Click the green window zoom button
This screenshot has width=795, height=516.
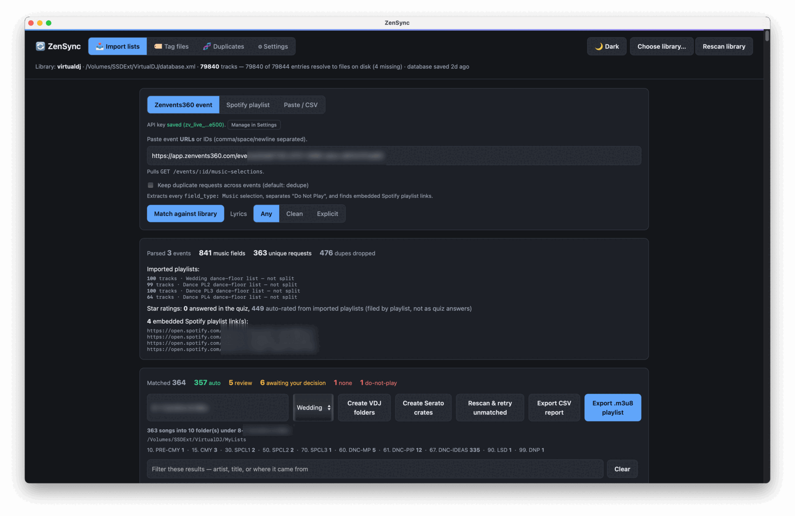click(x=49, y=23)
